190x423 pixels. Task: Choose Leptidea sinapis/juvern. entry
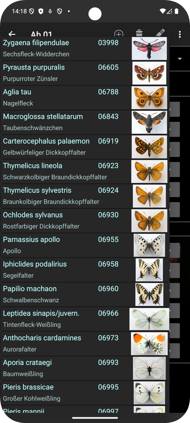(85, 319)
